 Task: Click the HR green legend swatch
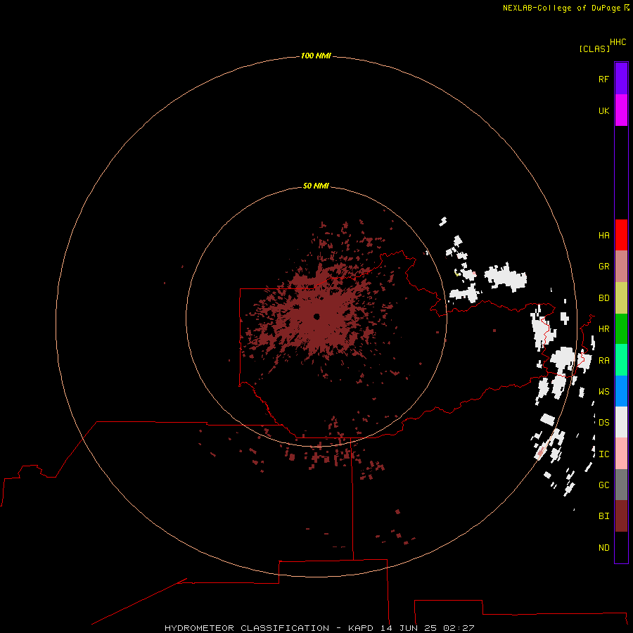(621, 329)
